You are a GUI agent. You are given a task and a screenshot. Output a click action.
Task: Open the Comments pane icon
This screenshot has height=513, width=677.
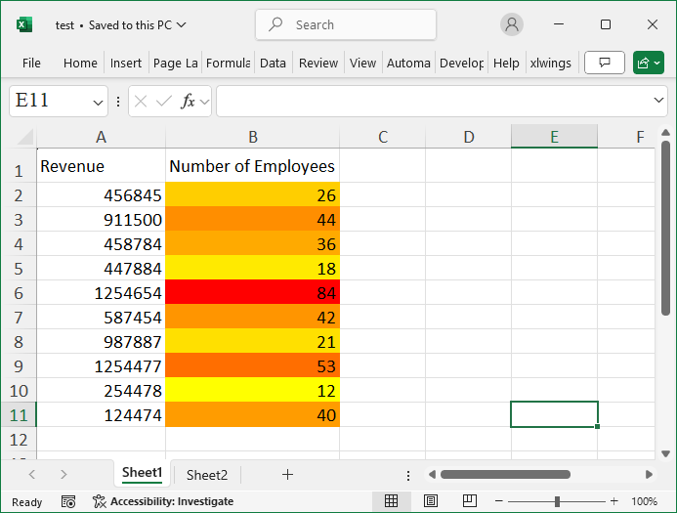(x=604, y=63)
